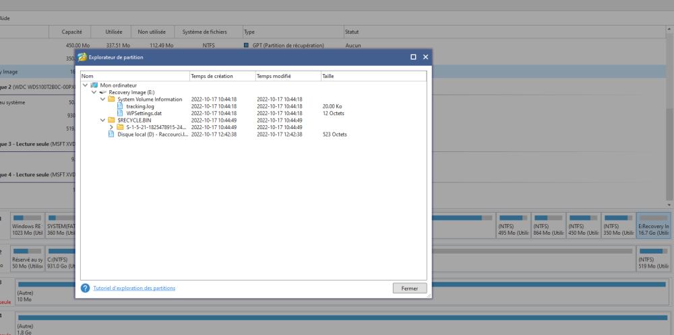Click the Taille column header
The height and width of the screenshot is (335, 674).
point(373,76)
